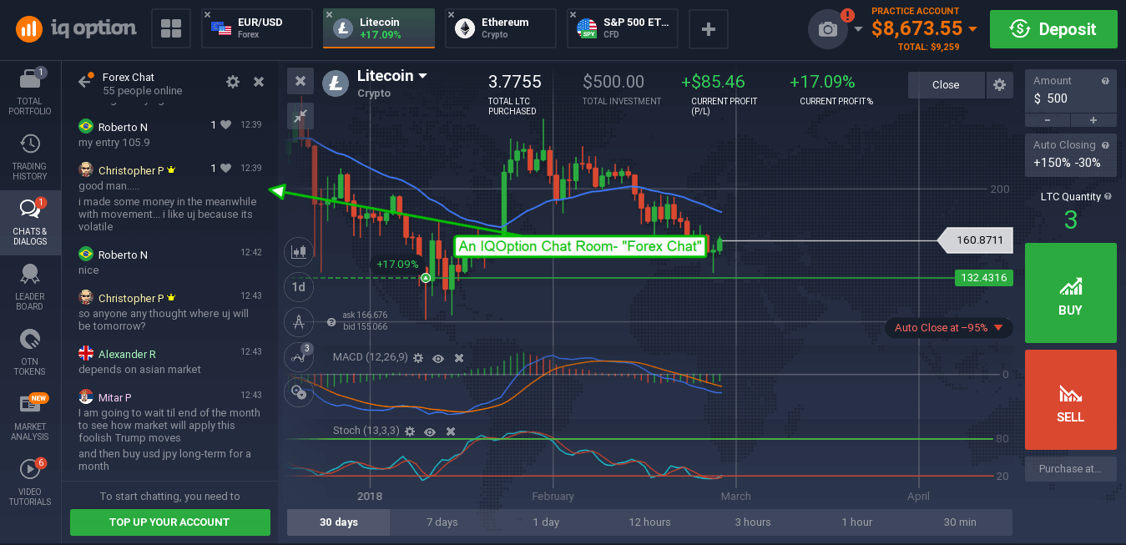Screen dimensions: 1126x545
Task: Toggle Stoch indicator visibility eye
Action: point(430,431)
